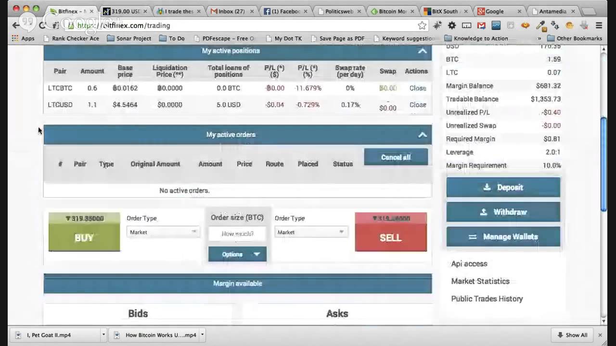
Task: Click the Withdraw button
Action: click(x=503, y=212)
